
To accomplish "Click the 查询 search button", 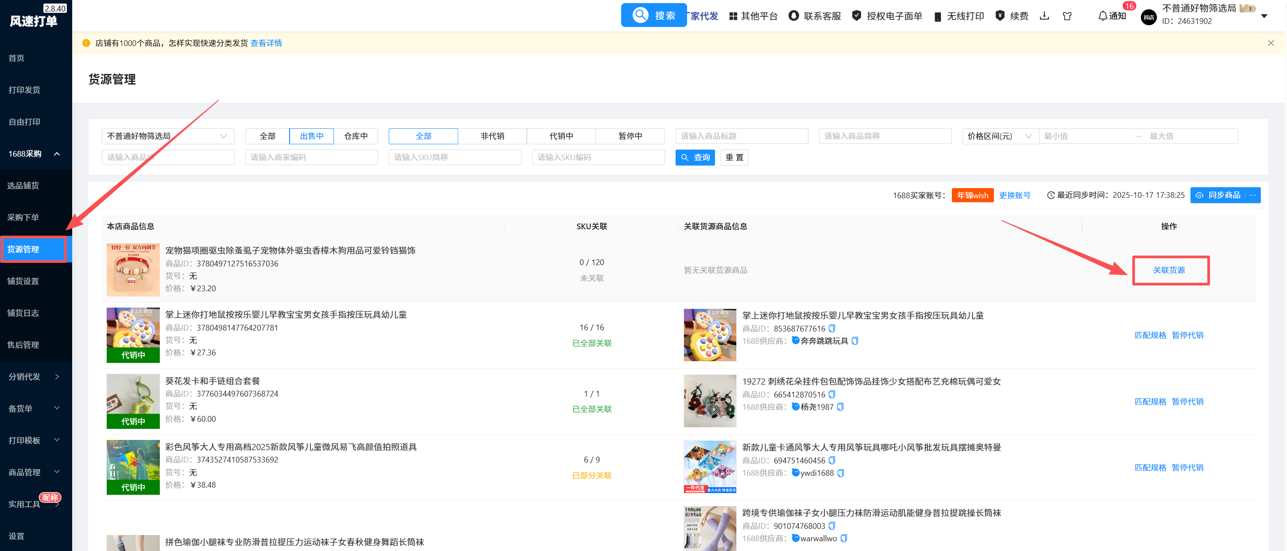I will (695, 158).
